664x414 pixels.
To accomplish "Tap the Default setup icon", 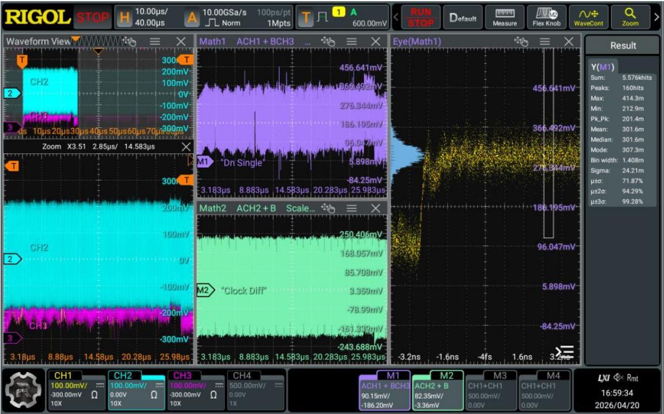I will coord(463,17).
